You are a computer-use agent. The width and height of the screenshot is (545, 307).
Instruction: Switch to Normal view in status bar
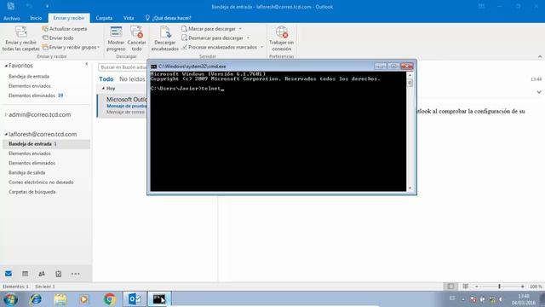point(450,287)
